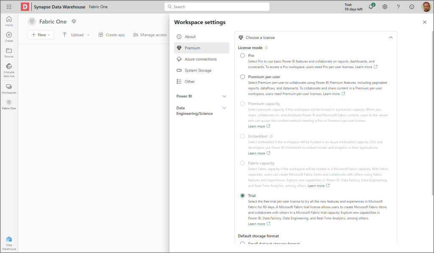Image resolution: width=434 pixels, height=253 pixels.
Task: Open Learn more link under Fabric capacity
Action: coord(319,186)
